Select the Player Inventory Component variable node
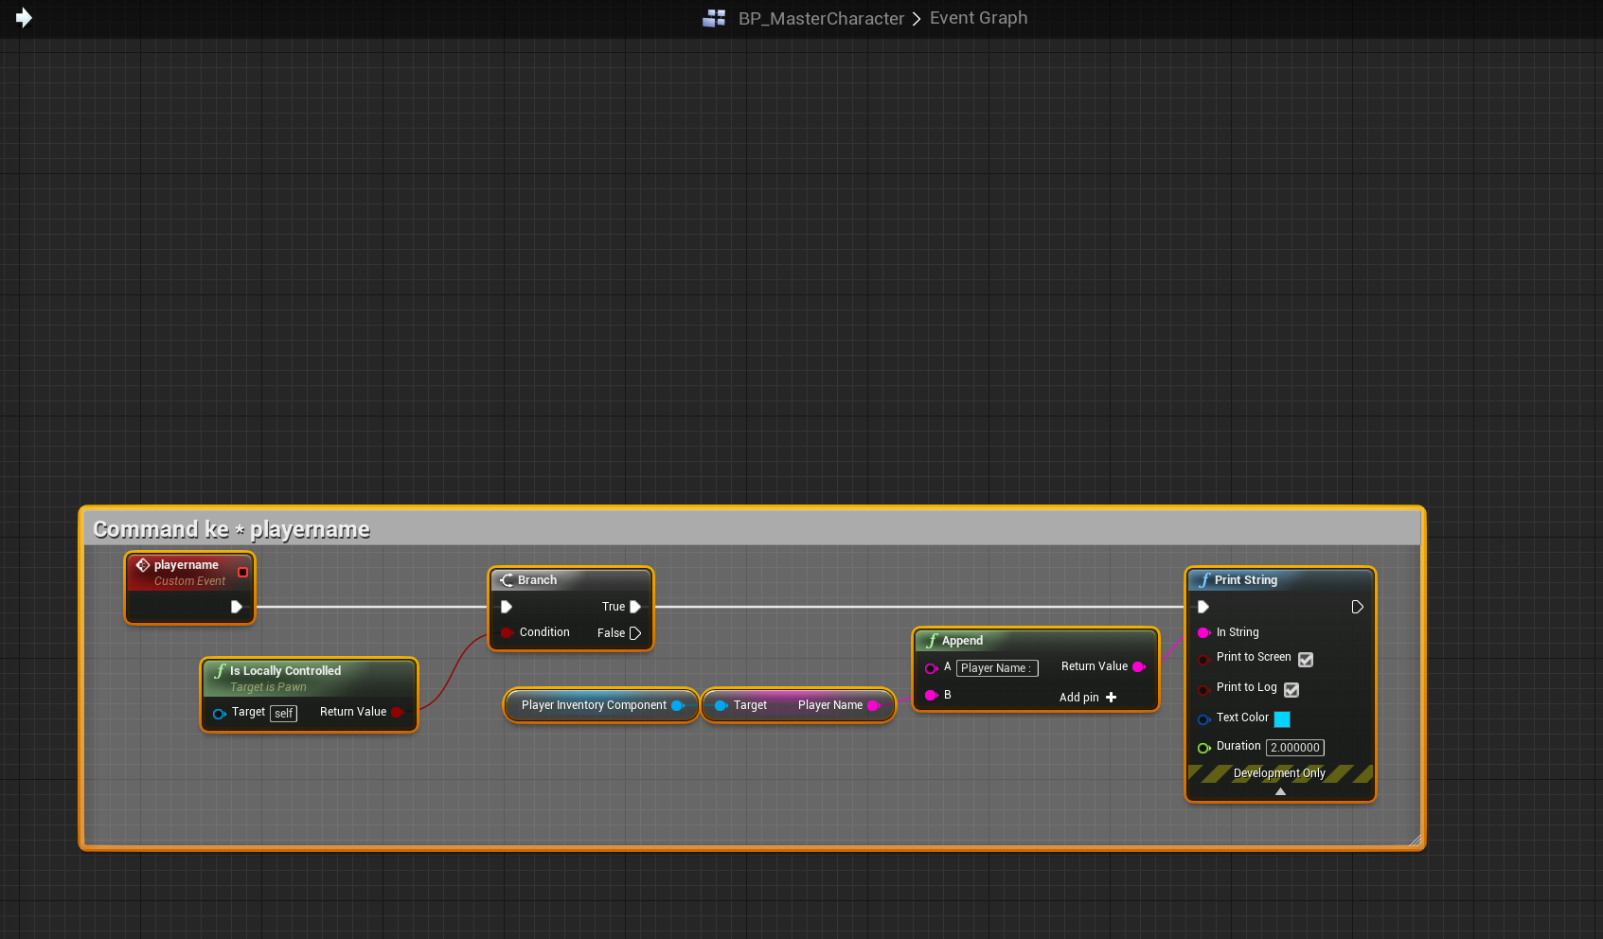The image size is (1603, 939). point(594,705)
